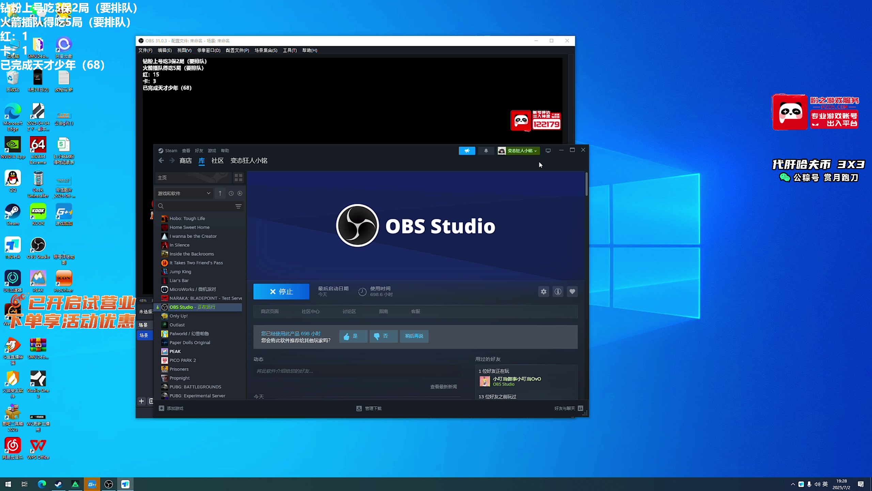
Task: Stop OBS Studio with 停止 button
Action: pos(281,292)
